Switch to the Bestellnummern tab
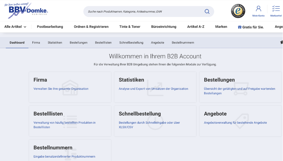 pyautogui.click(x=183, y=43)
